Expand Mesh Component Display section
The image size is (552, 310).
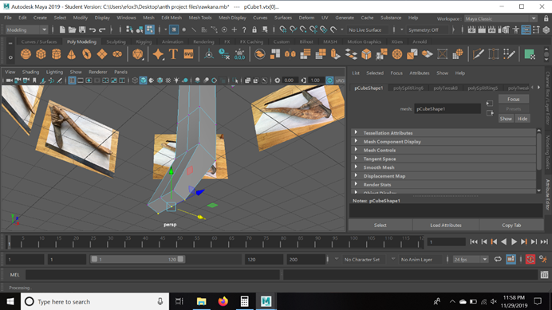coord(444,142)
